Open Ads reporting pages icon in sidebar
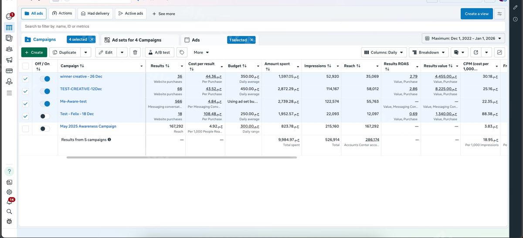The image size is (523, 238). [9, 38]
